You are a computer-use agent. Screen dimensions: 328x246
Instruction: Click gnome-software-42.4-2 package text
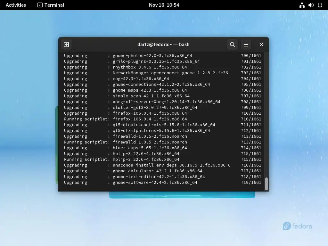coord(155,182)
